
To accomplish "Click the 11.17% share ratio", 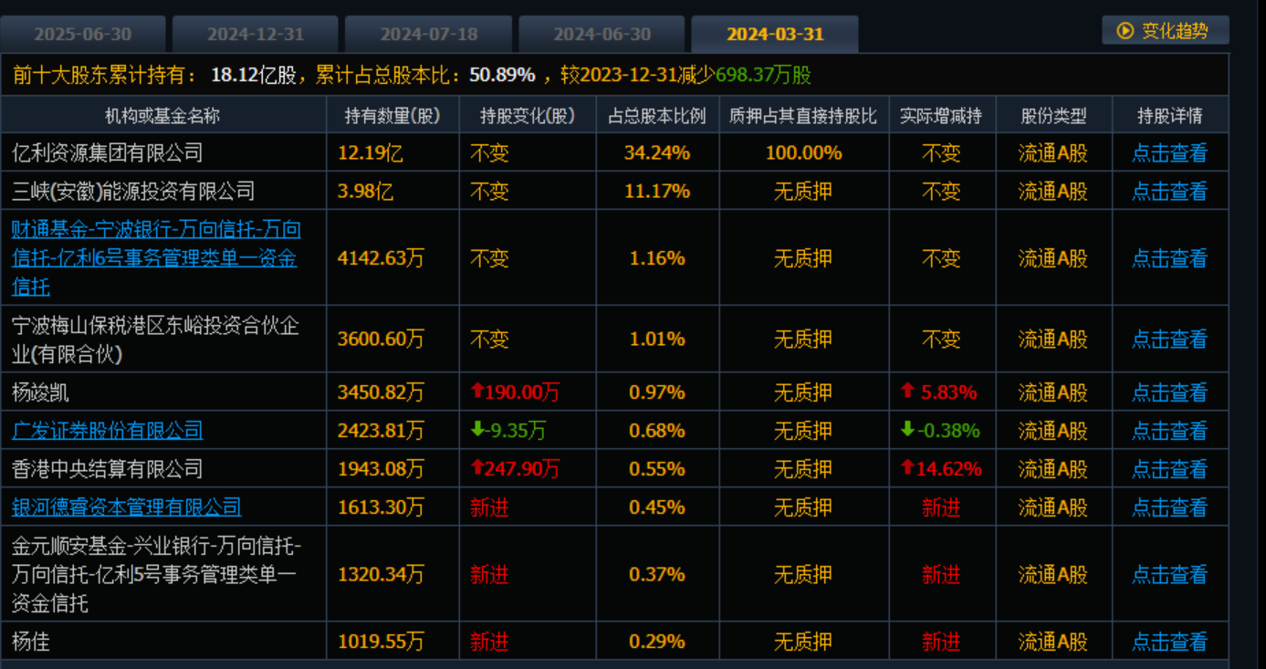I will pos(657,191).
